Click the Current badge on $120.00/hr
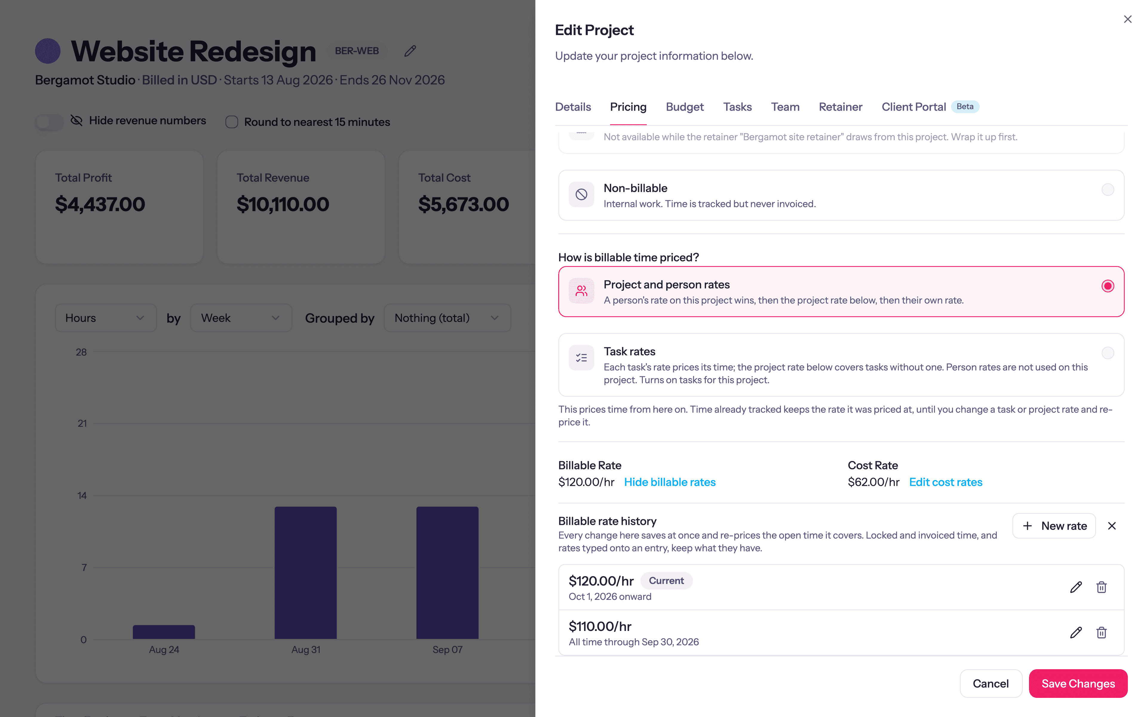This screenshot has height=717, width=1147. click(x=666, y=580)
